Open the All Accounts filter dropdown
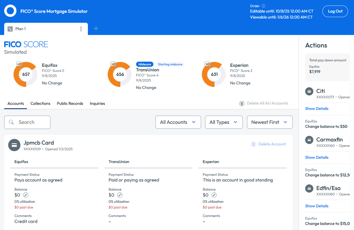 [178, 122]
